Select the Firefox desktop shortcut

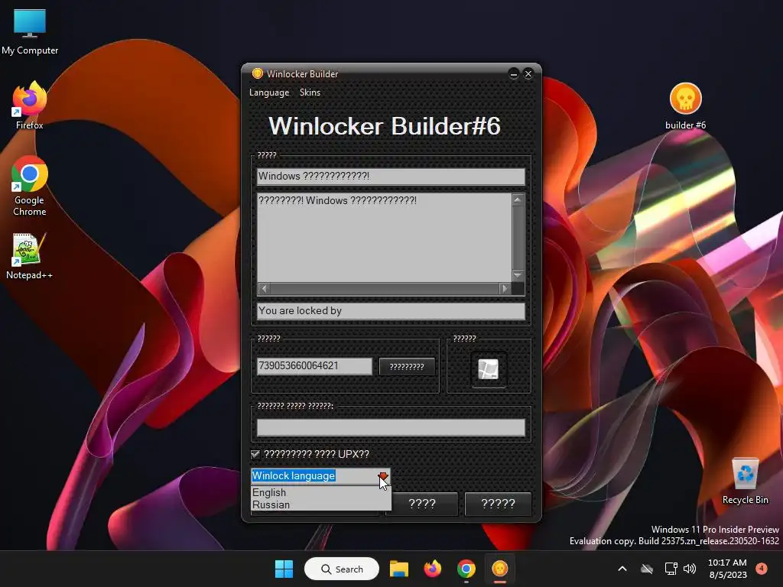coord(30,105)
